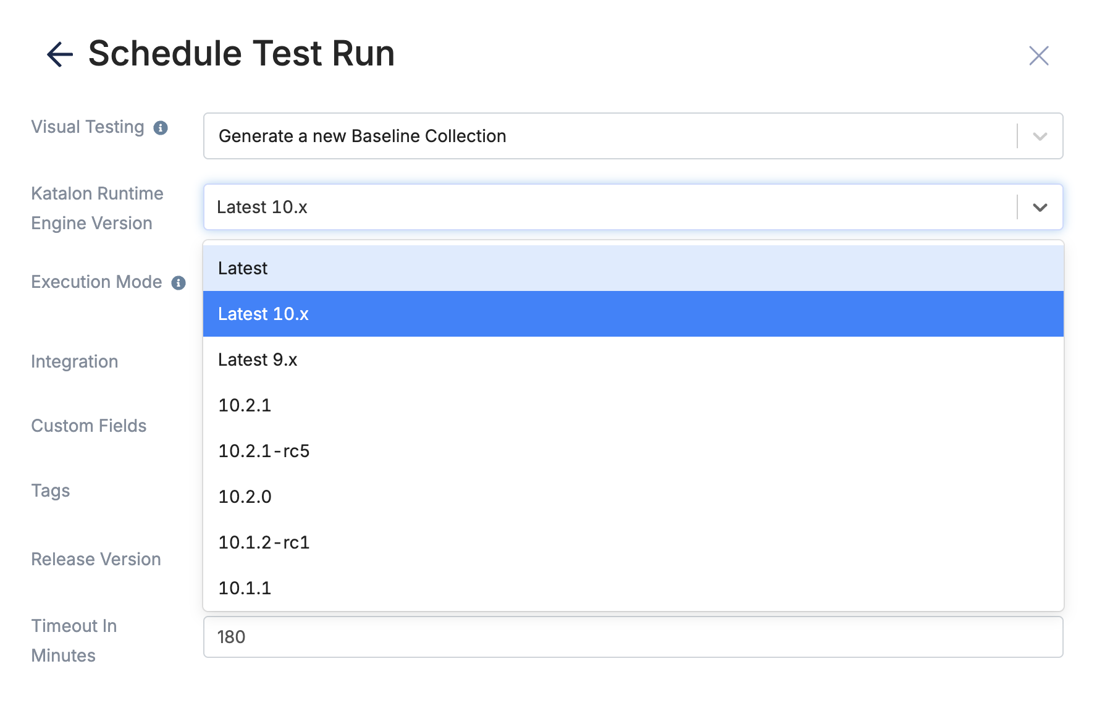Close the Schedule Test Run dialog
This screenshot has width=1097, height=703.
point(1038,56)
